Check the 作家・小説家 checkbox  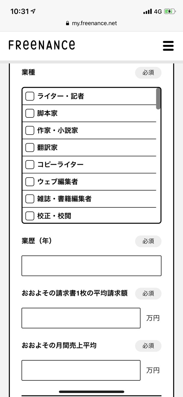pyautogui.click(x=30, y=131)
